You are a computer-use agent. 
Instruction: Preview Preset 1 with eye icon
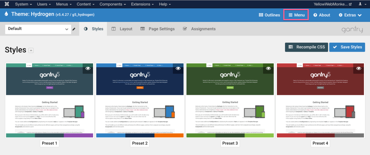click(88, 69)
